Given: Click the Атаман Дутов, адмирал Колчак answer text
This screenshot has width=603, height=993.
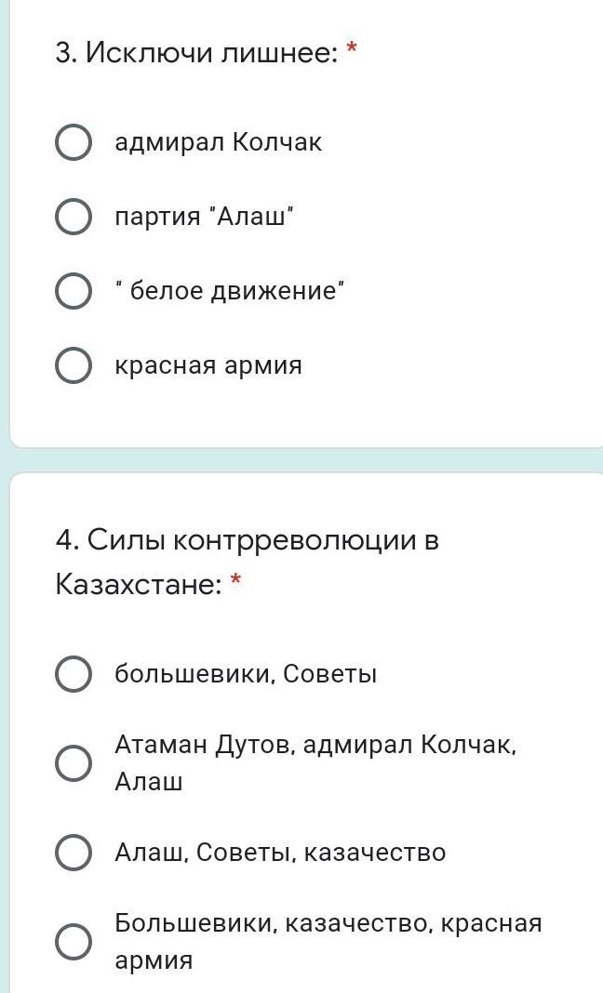Looking at the screenshot, I should 315,746.
